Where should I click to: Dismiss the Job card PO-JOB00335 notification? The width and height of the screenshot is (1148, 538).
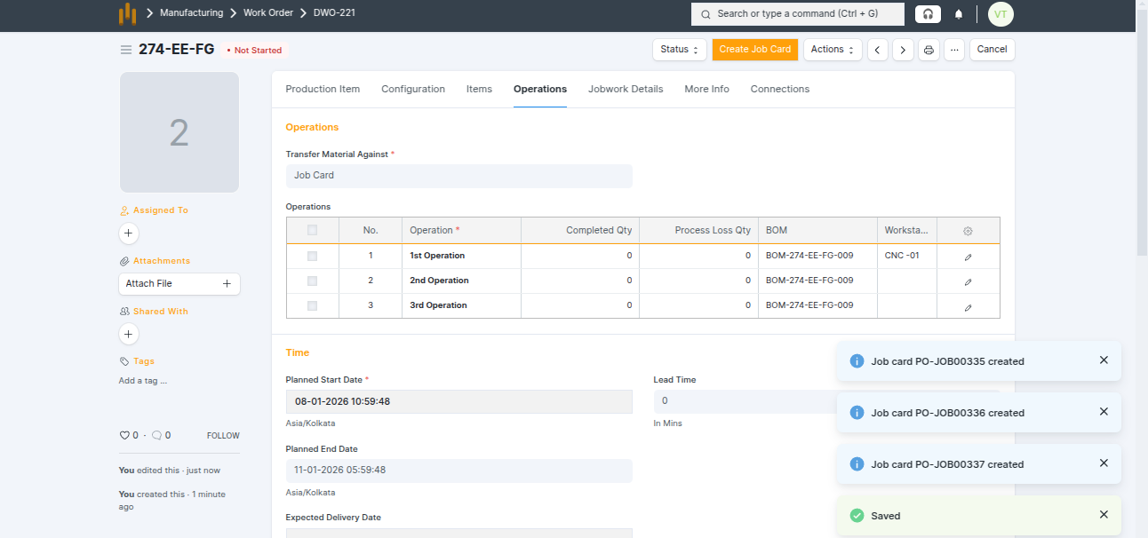click(1104, 360)
